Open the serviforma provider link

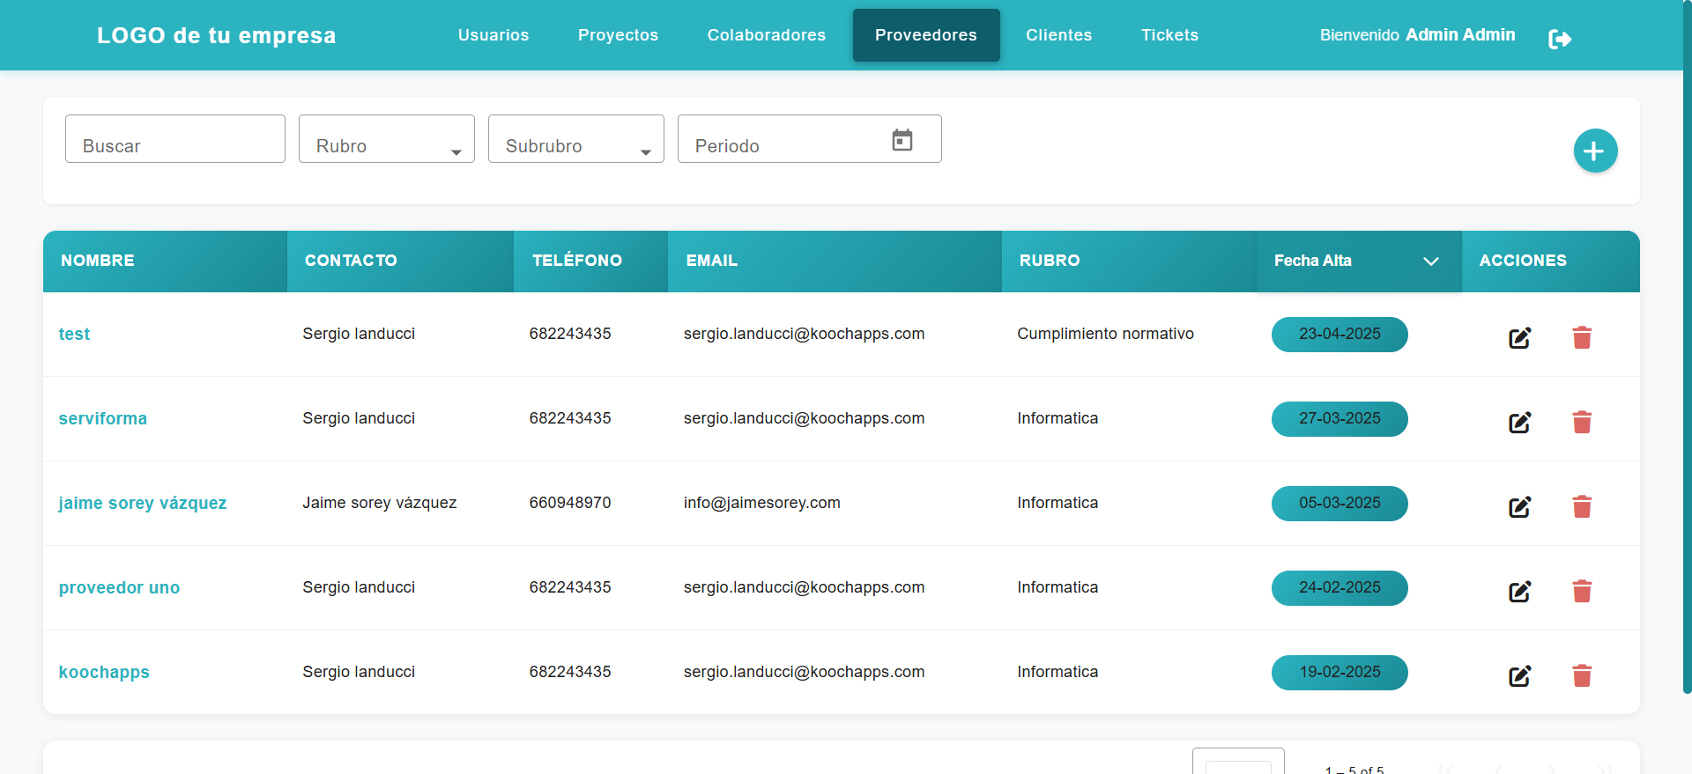tap(103, 419)
